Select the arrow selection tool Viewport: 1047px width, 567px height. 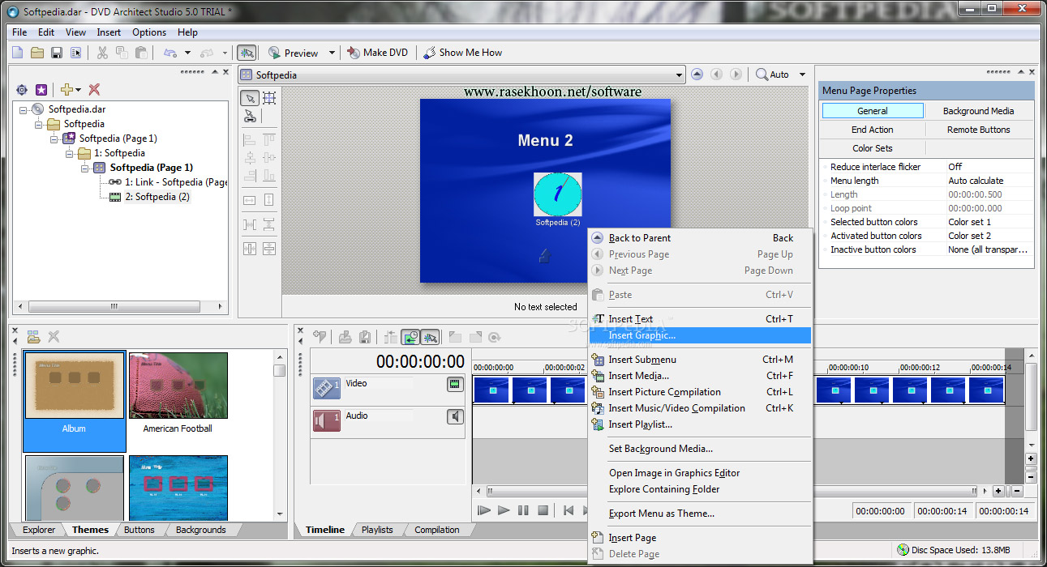pos(251,98)
